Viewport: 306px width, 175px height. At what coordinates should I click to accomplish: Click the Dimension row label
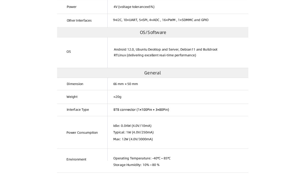click(75, 84)
